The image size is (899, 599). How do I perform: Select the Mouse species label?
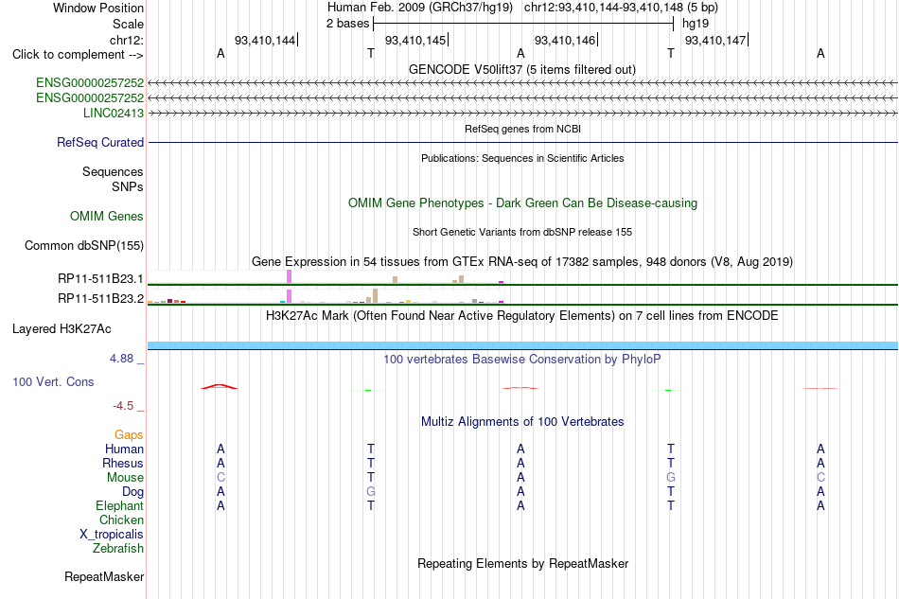click(125, 478)
